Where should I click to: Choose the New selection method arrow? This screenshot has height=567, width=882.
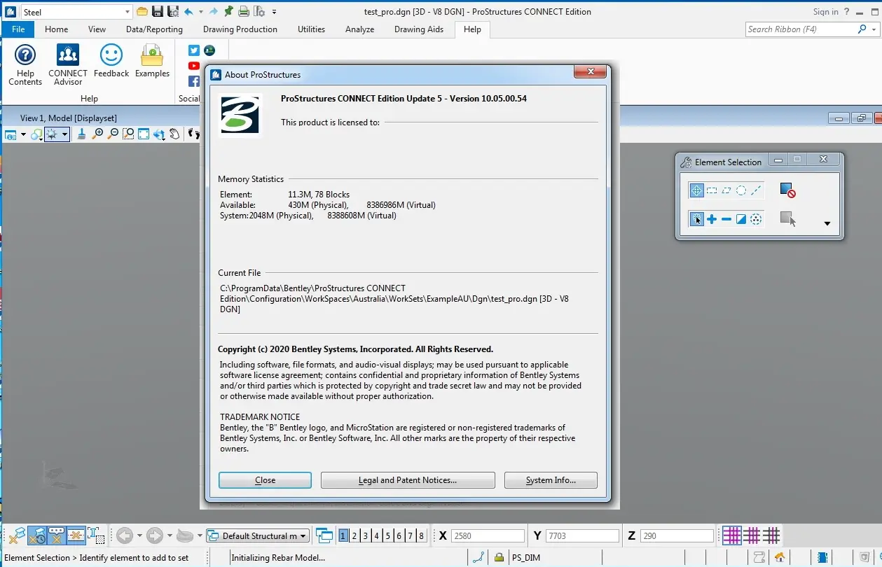[x=696, y=219]
